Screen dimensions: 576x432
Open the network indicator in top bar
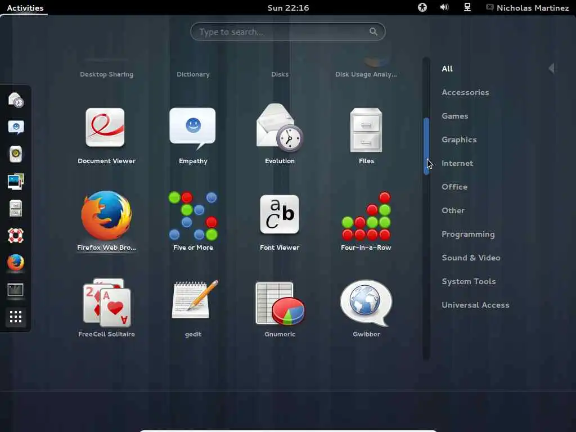467,7
